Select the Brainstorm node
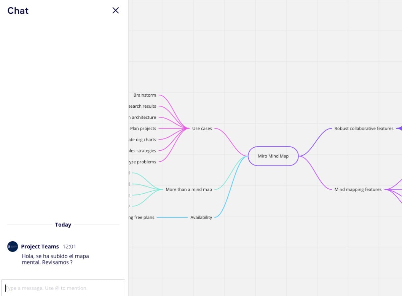This screenshot has height=296, width=402. click(x=145, y=95)
